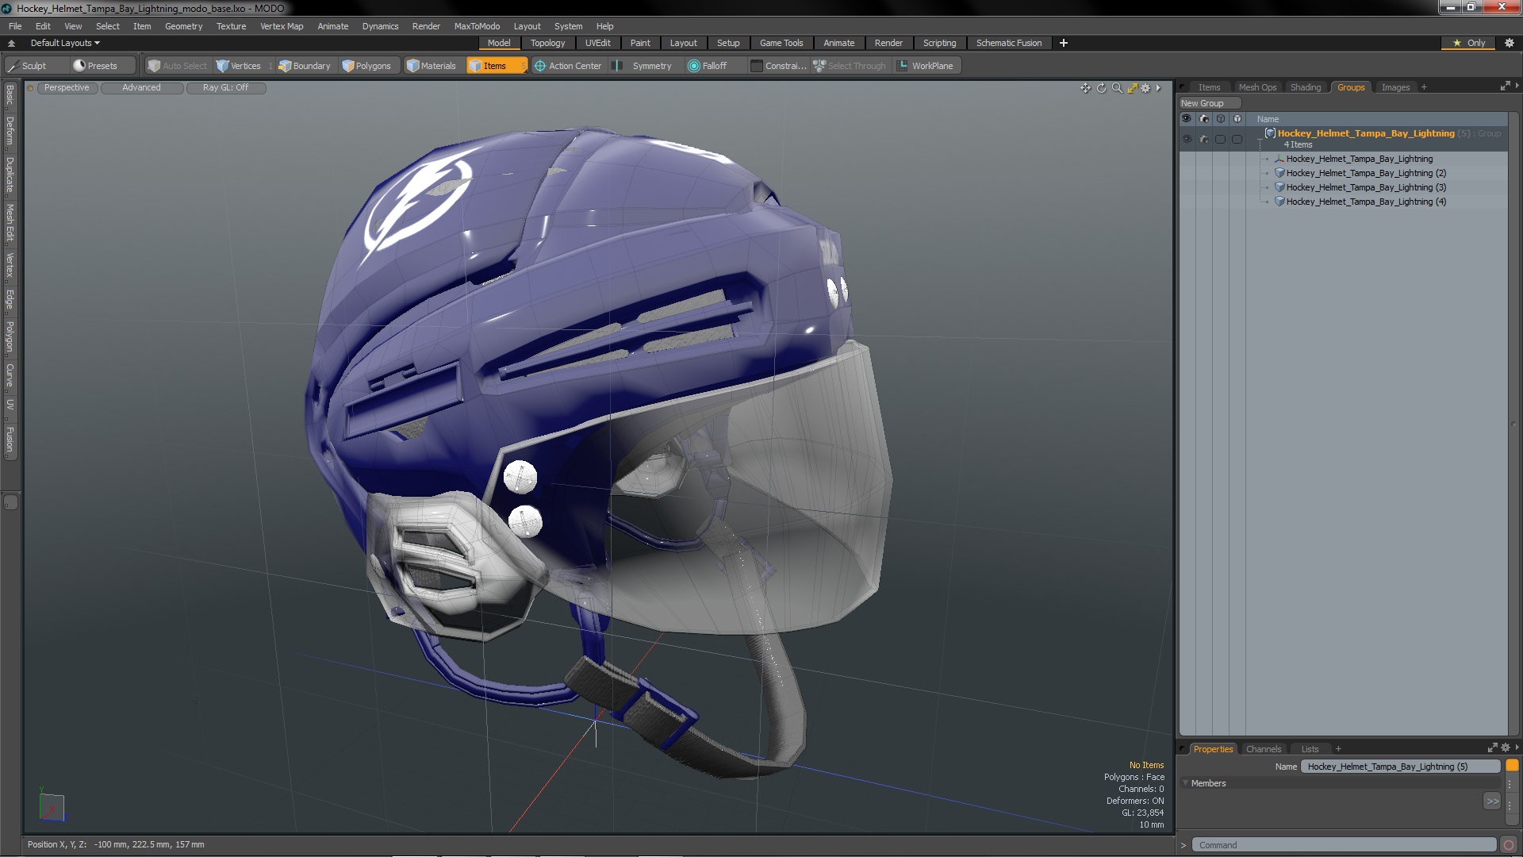Switch to the UVEdit layout tab
This screenshot has width=1523, height=857.
pyautogui.click(x=597, y=43)
